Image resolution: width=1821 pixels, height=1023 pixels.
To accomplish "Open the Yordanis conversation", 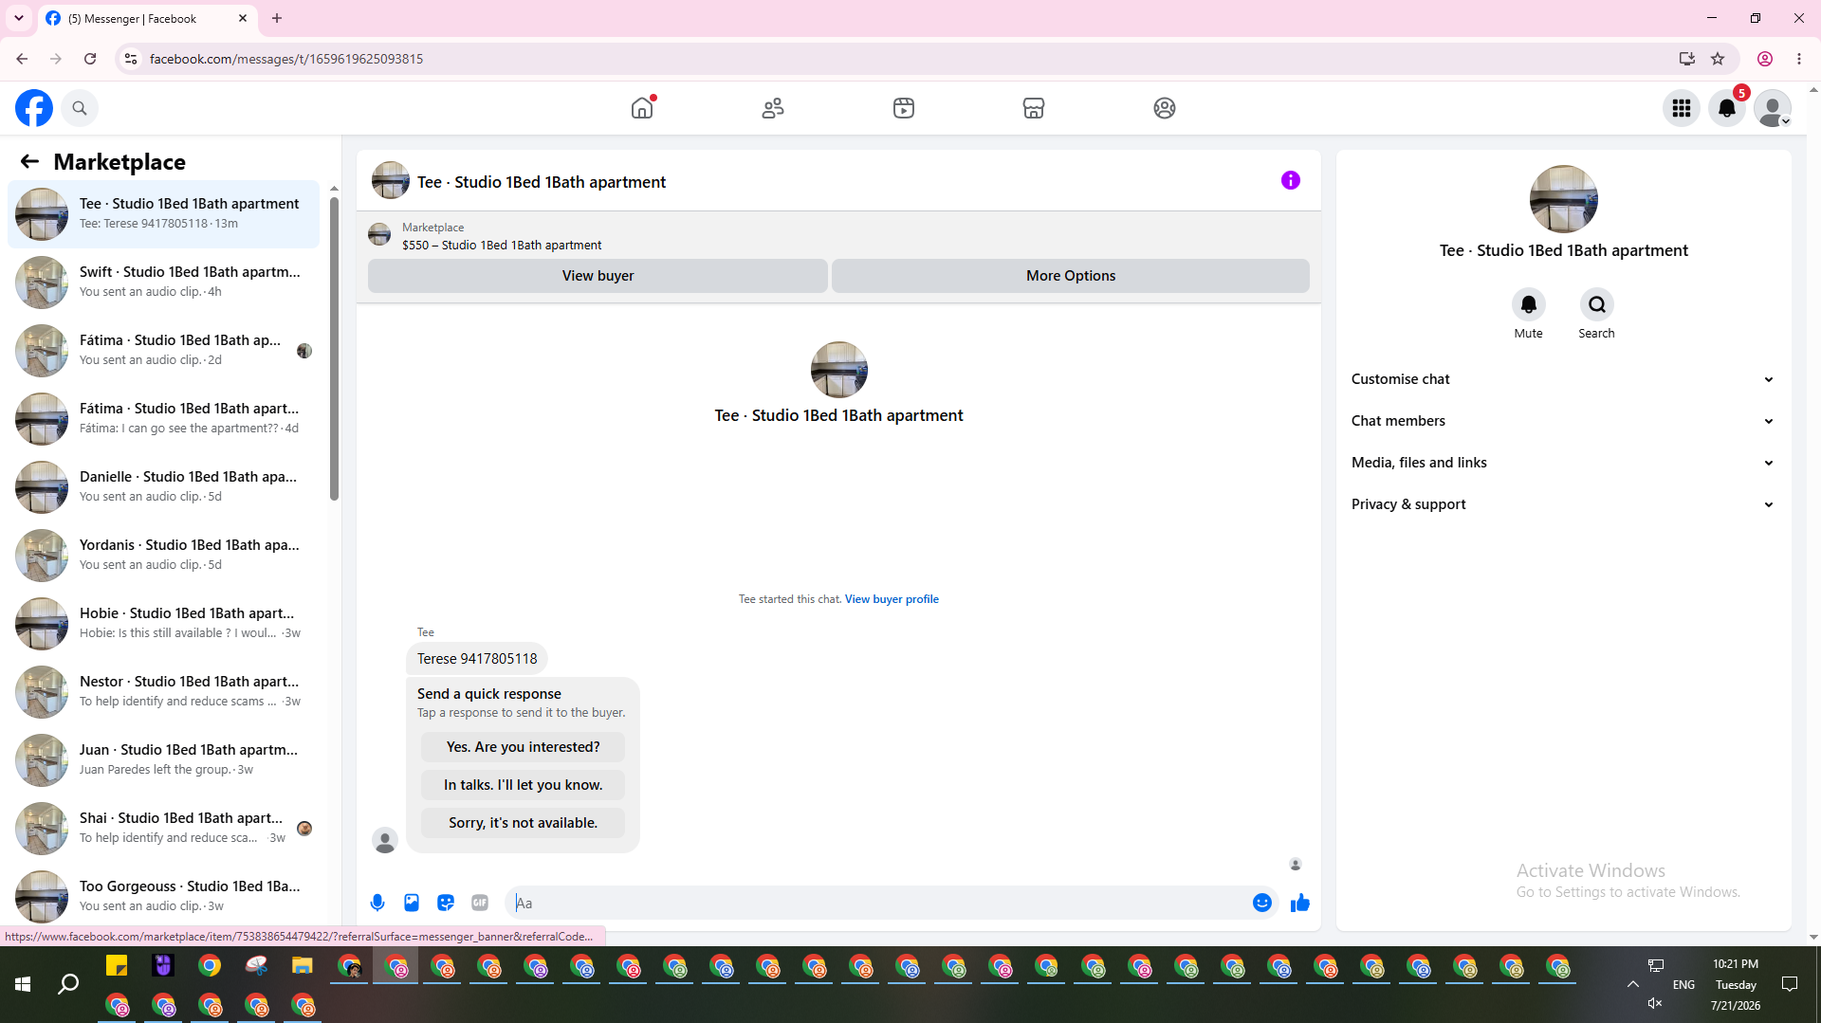I will [164, 555].
